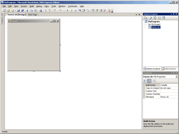
Task: Switch to the Data Sources tab
Action: 169,69
